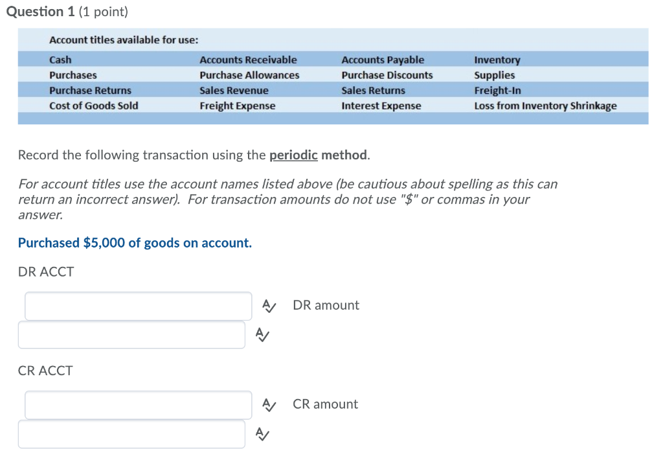Click the first CR ACCT input field
Screen dimensions: 663x458
point(138,404)
